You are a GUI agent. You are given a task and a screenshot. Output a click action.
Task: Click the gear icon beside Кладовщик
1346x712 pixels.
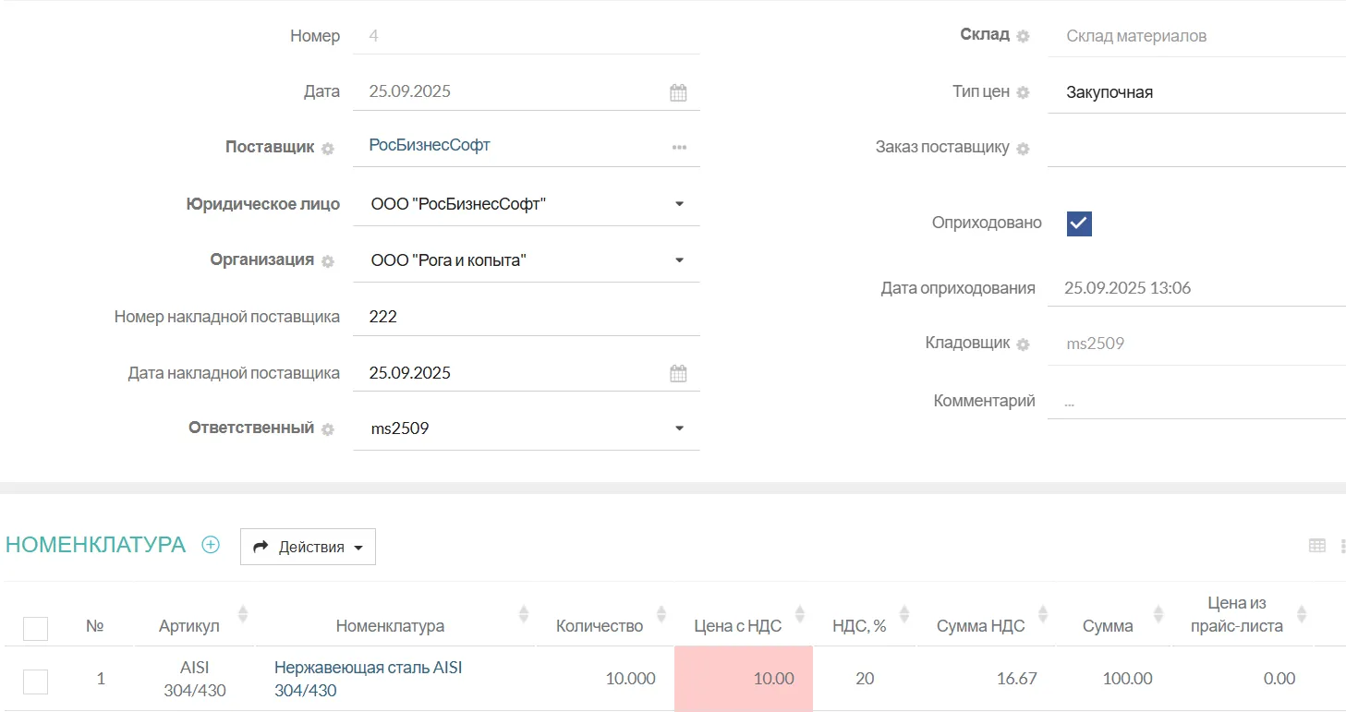click(x=1023, y=344)
